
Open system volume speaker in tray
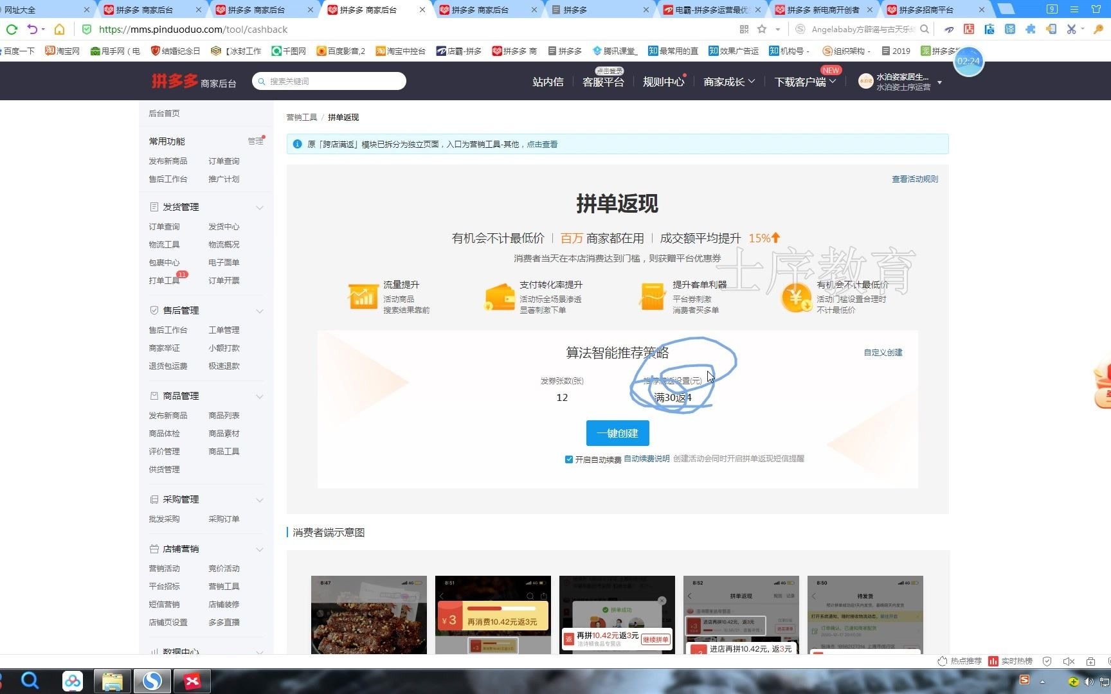(1088, 682)
